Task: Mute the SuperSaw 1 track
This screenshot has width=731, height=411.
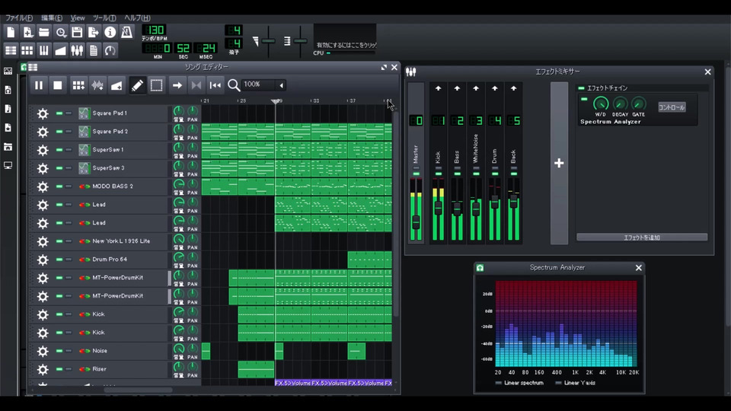Action: pyautogui.click(x=59, y=150)
